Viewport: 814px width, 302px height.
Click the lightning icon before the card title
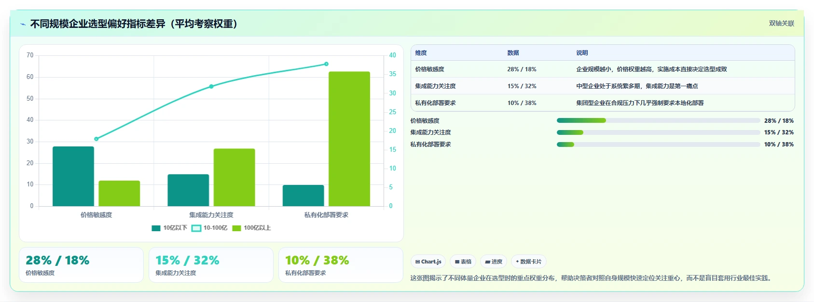(x=23, y=24)
